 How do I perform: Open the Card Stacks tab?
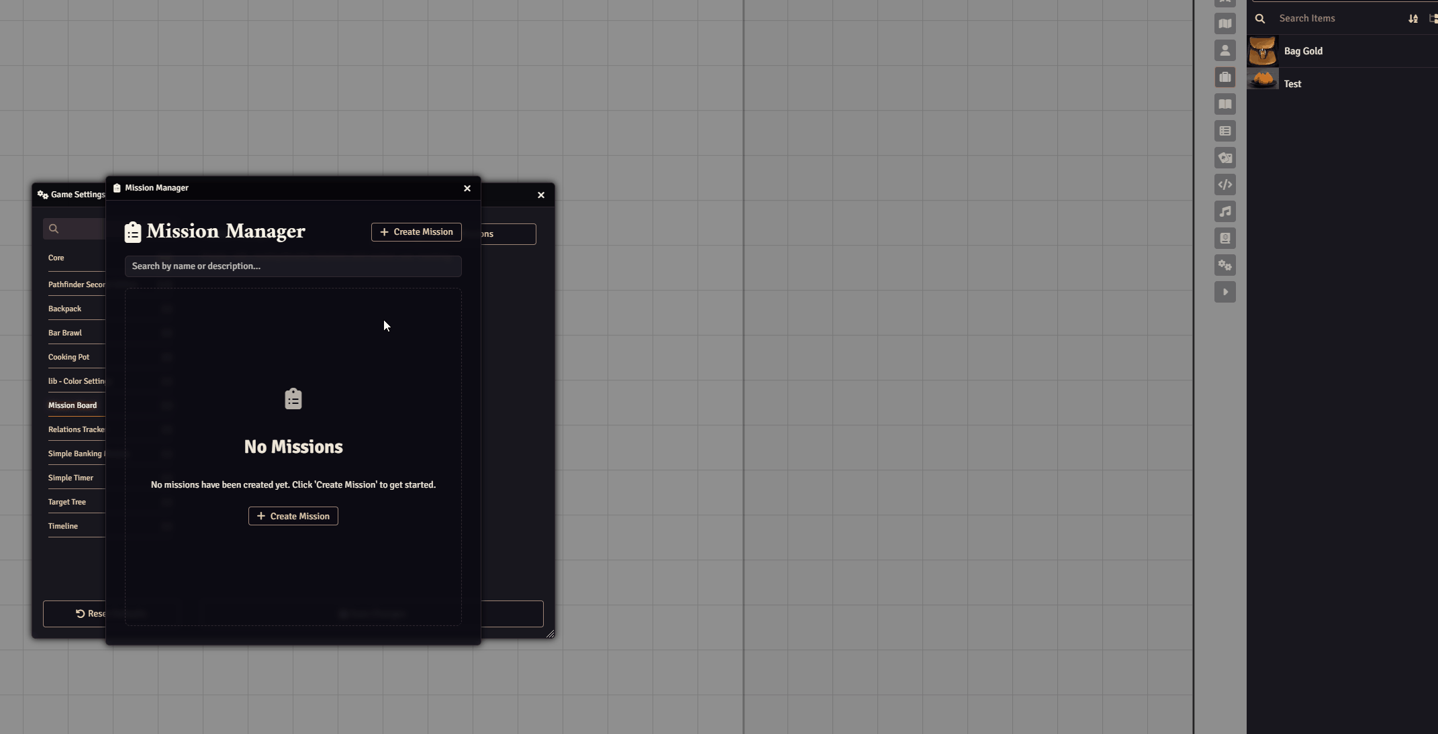[1225, 158]
